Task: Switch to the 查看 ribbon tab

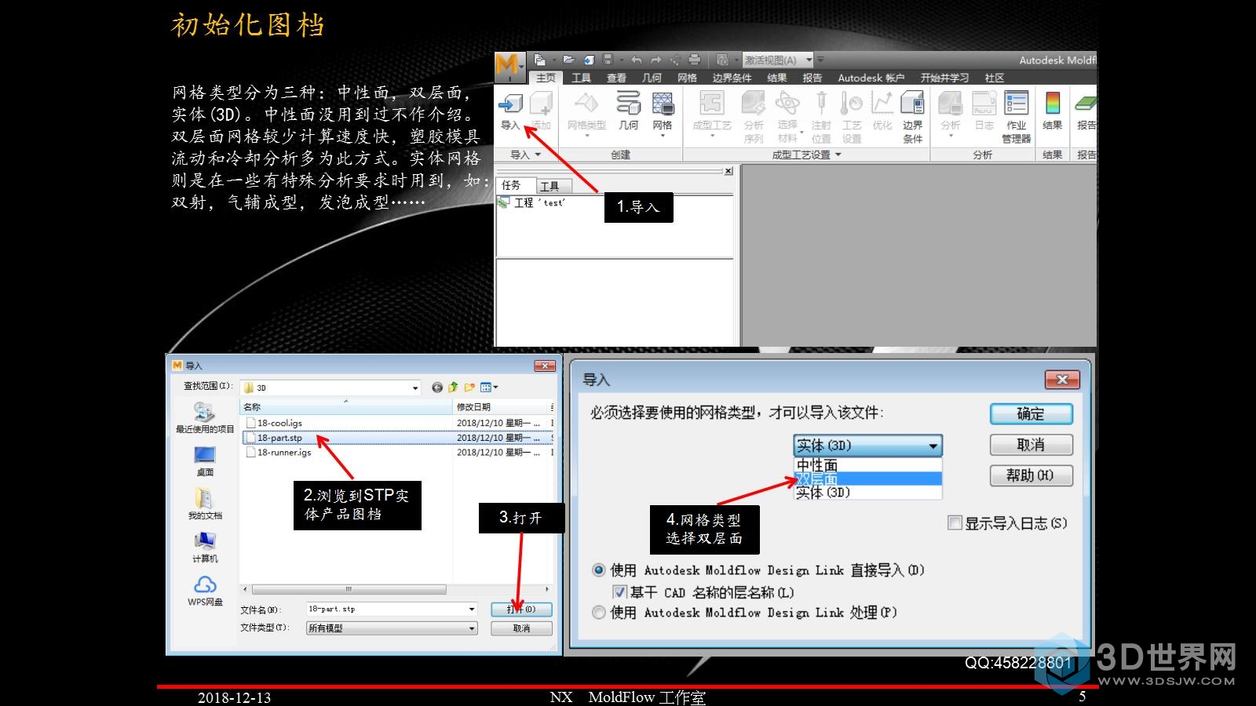Action: (x=616, y=78)
